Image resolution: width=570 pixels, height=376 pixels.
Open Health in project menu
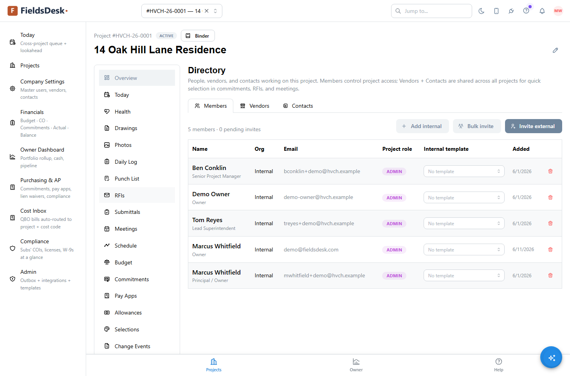coord(137,112)
